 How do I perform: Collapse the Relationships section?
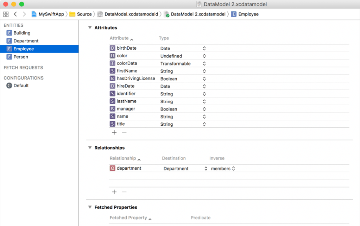pyautogui.click(x=90, y=148)
